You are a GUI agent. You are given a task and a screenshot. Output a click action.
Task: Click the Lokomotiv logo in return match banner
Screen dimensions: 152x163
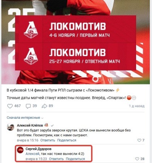point(31,56)
